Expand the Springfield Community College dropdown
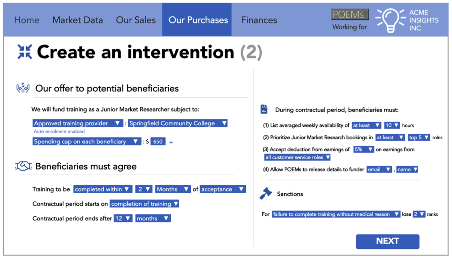Image resolution: width=452 pixels, height=260 pixels. [x=177, y=123]
